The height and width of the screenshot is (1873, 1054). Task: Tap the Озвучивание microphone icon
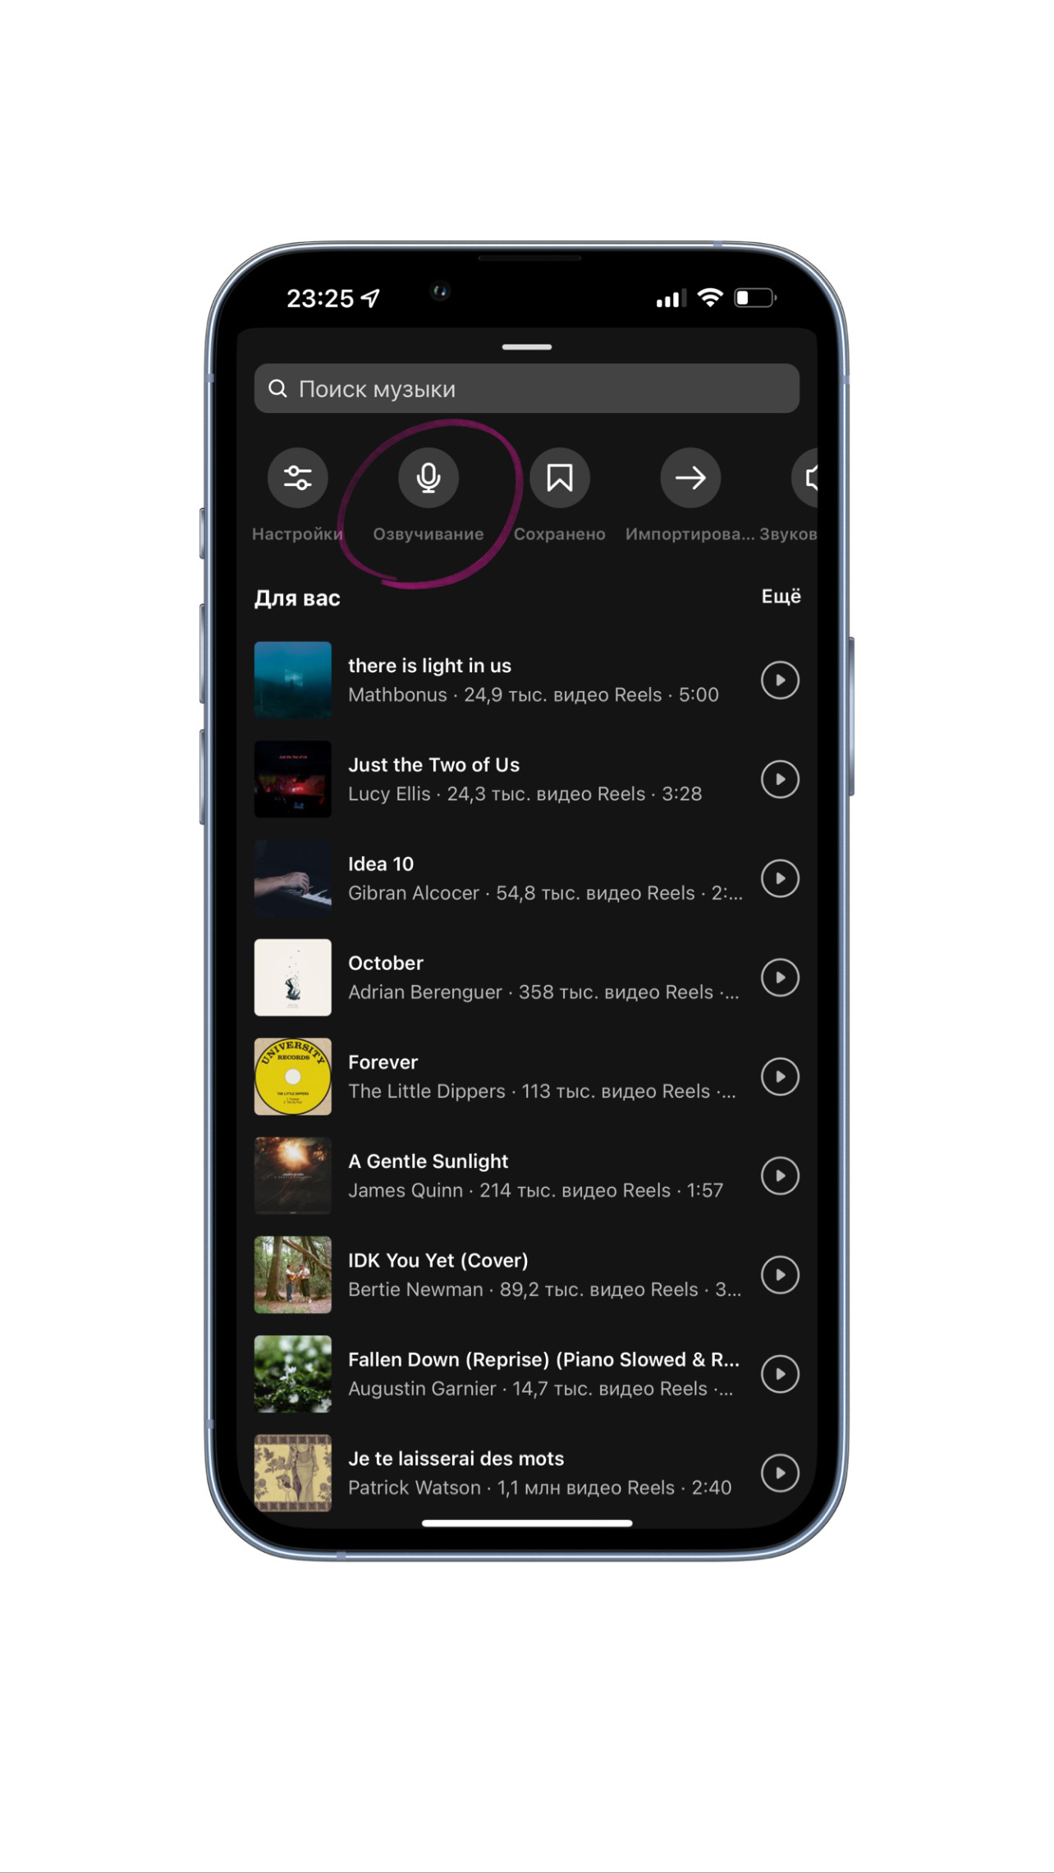(x=428, y=478)
